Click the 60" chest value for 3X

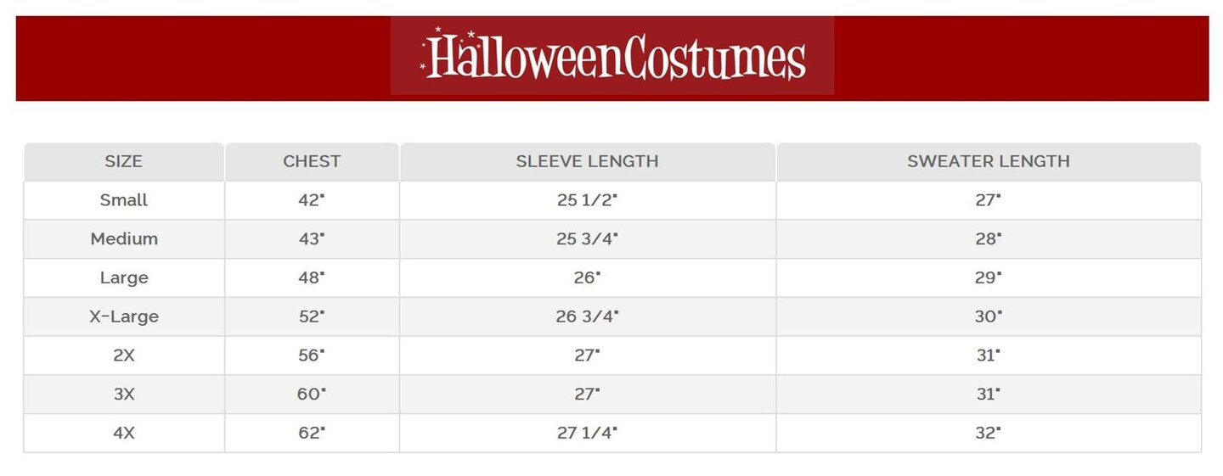click(312, 395)
